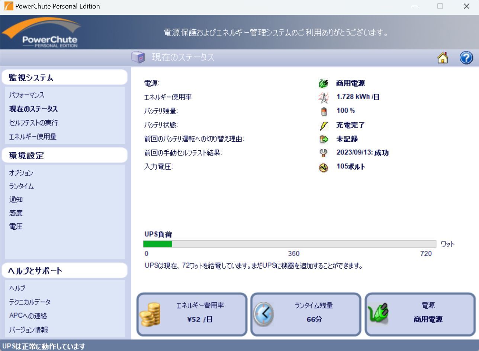Click the power tower icon for energy usage

pyautogui.click(x=324, y=98)
